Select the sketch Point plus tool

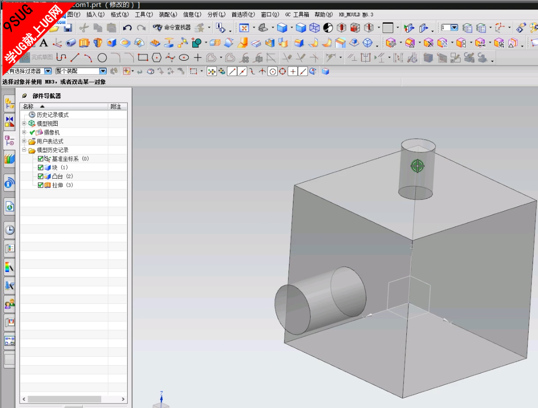coord(198,57)
